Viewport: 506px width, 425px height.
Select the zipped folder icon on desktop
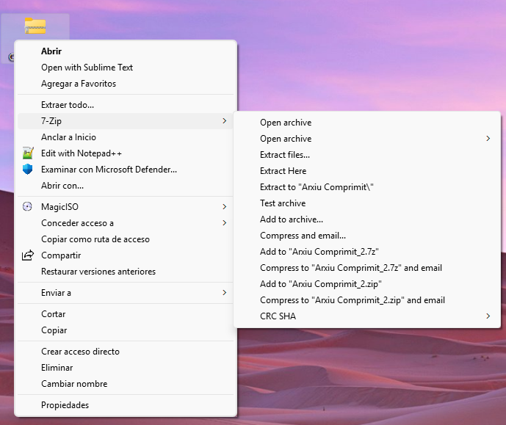(35, 26)
